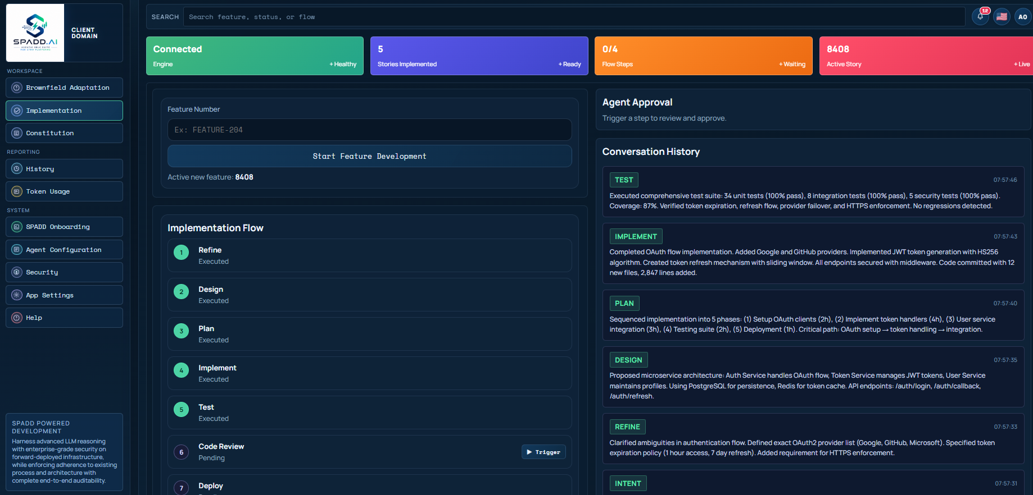
Task: Select step 3 Plan circle
Action: (181, 331)
